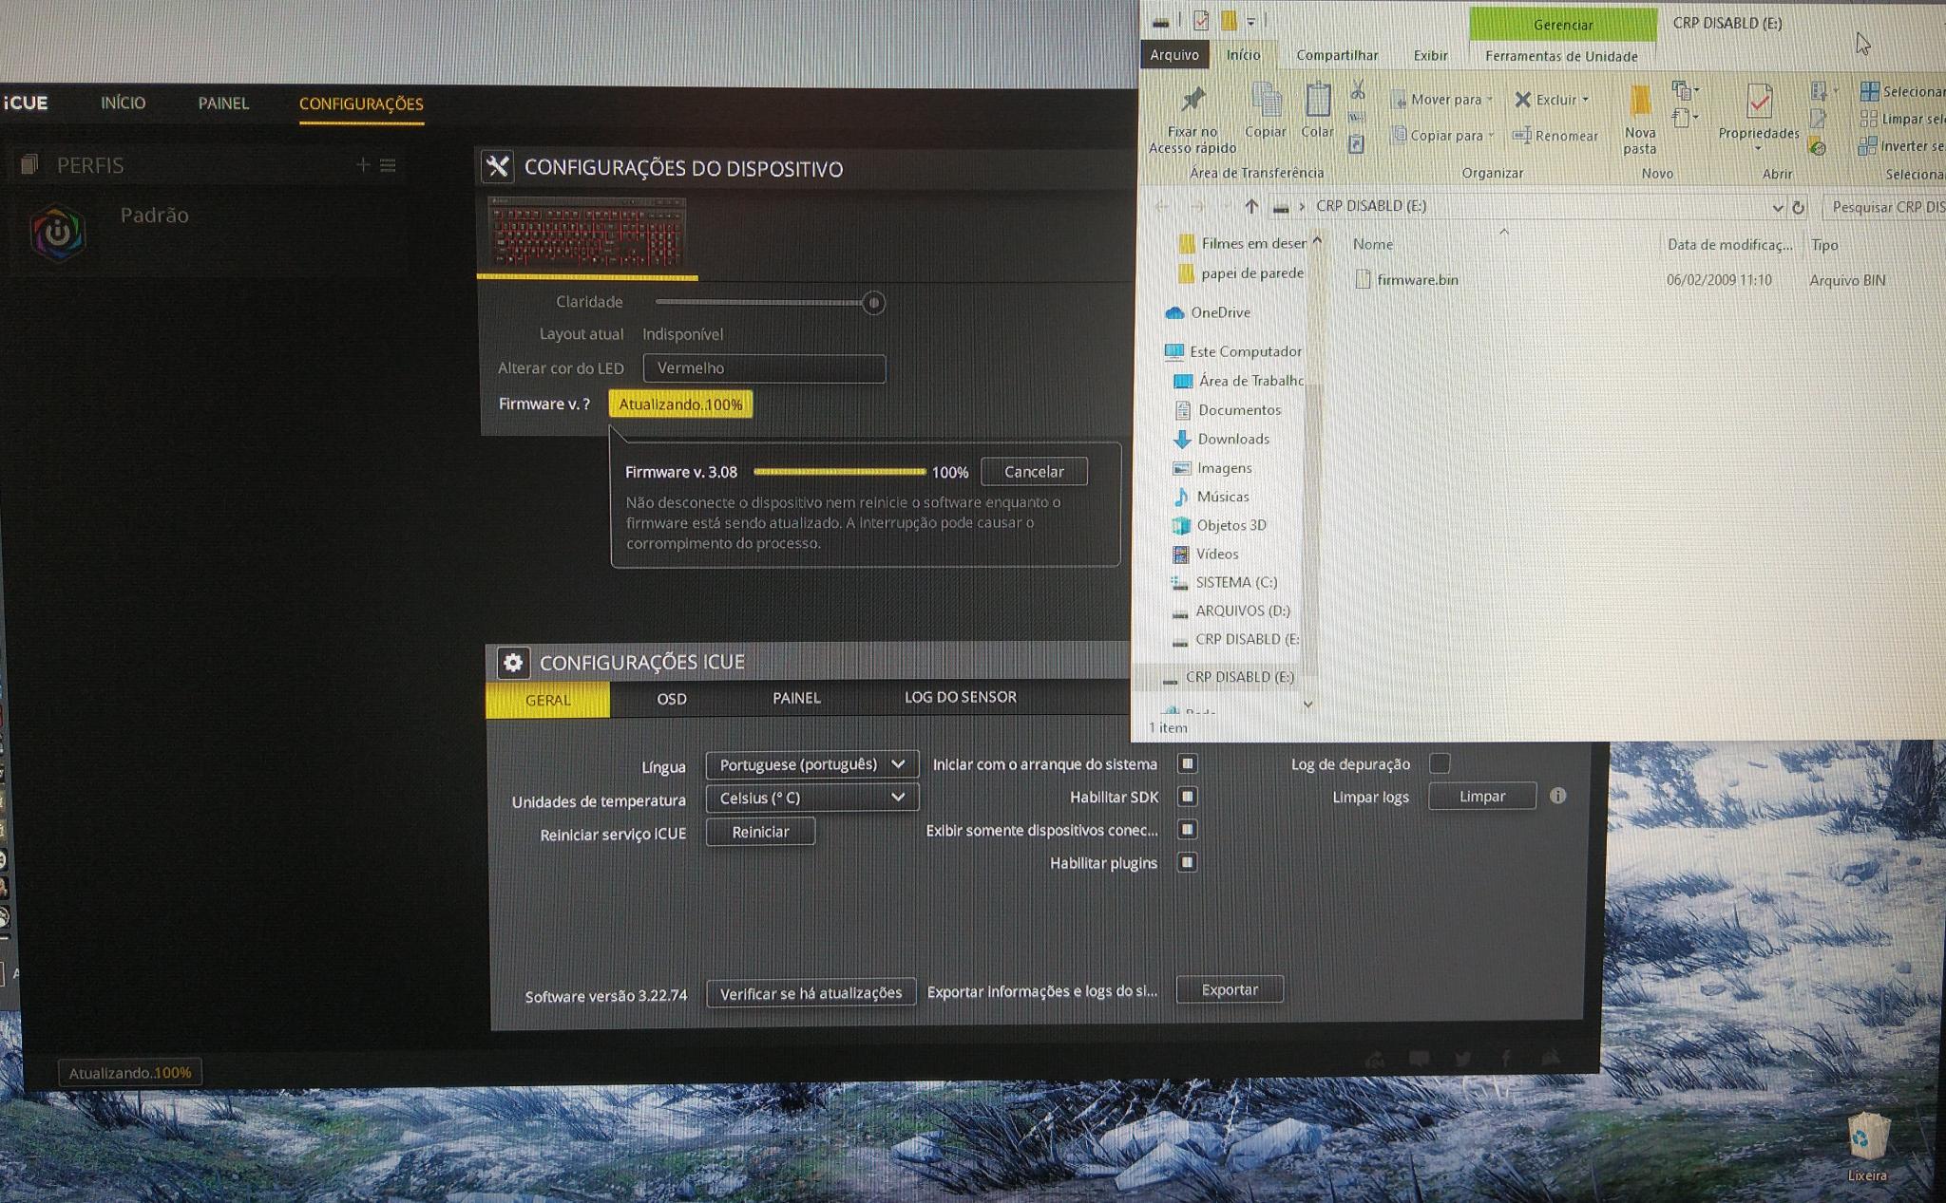Click the Explorer up arrow navigation icon
This screenshot has width=1946, height=1203.
click(x=1251, y=206)
